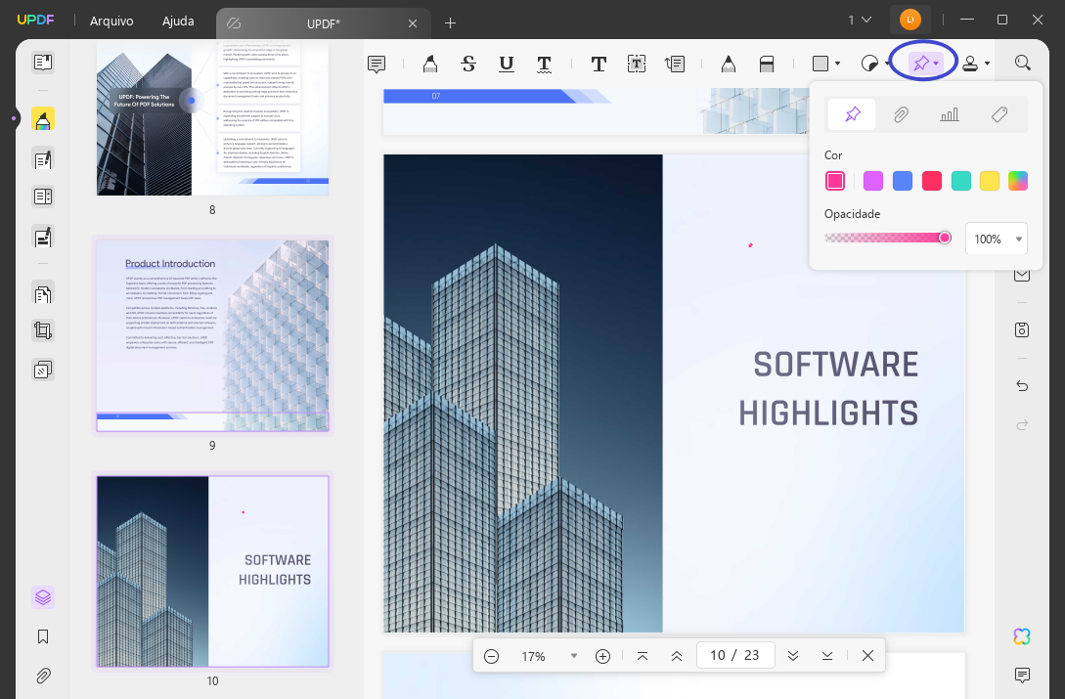Select the underline annotation tool
The width and height of the screenshot is (1065, 699).
[x=506, y=64]
